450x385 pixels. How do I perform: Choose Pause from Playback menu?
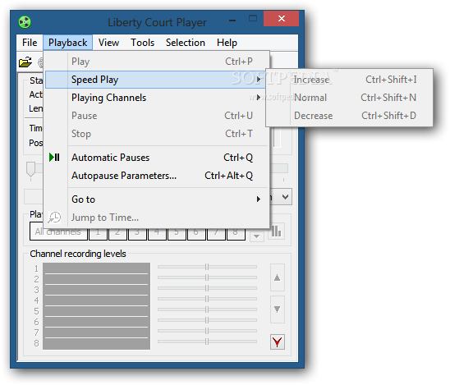pyautogui.click(x=157, y=116)
